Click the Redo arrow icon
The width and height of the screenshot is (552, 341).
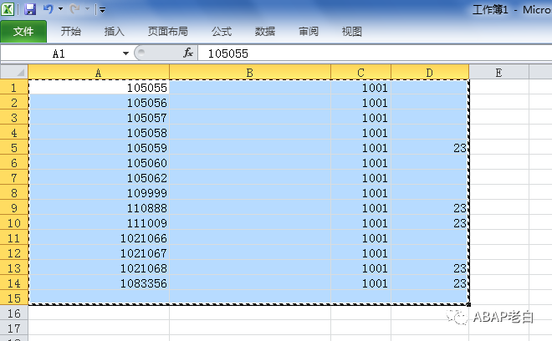(x=74, y=9)
